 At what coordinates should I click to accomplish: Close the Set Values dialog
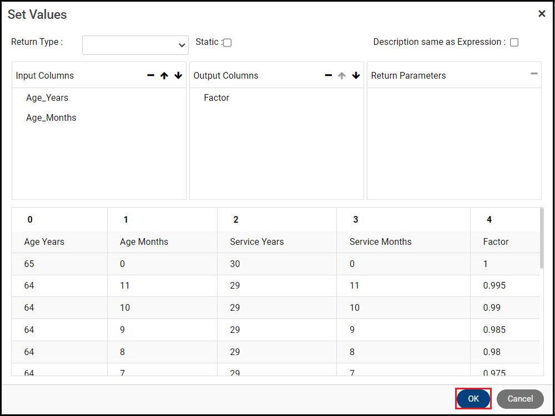[542, 14]
